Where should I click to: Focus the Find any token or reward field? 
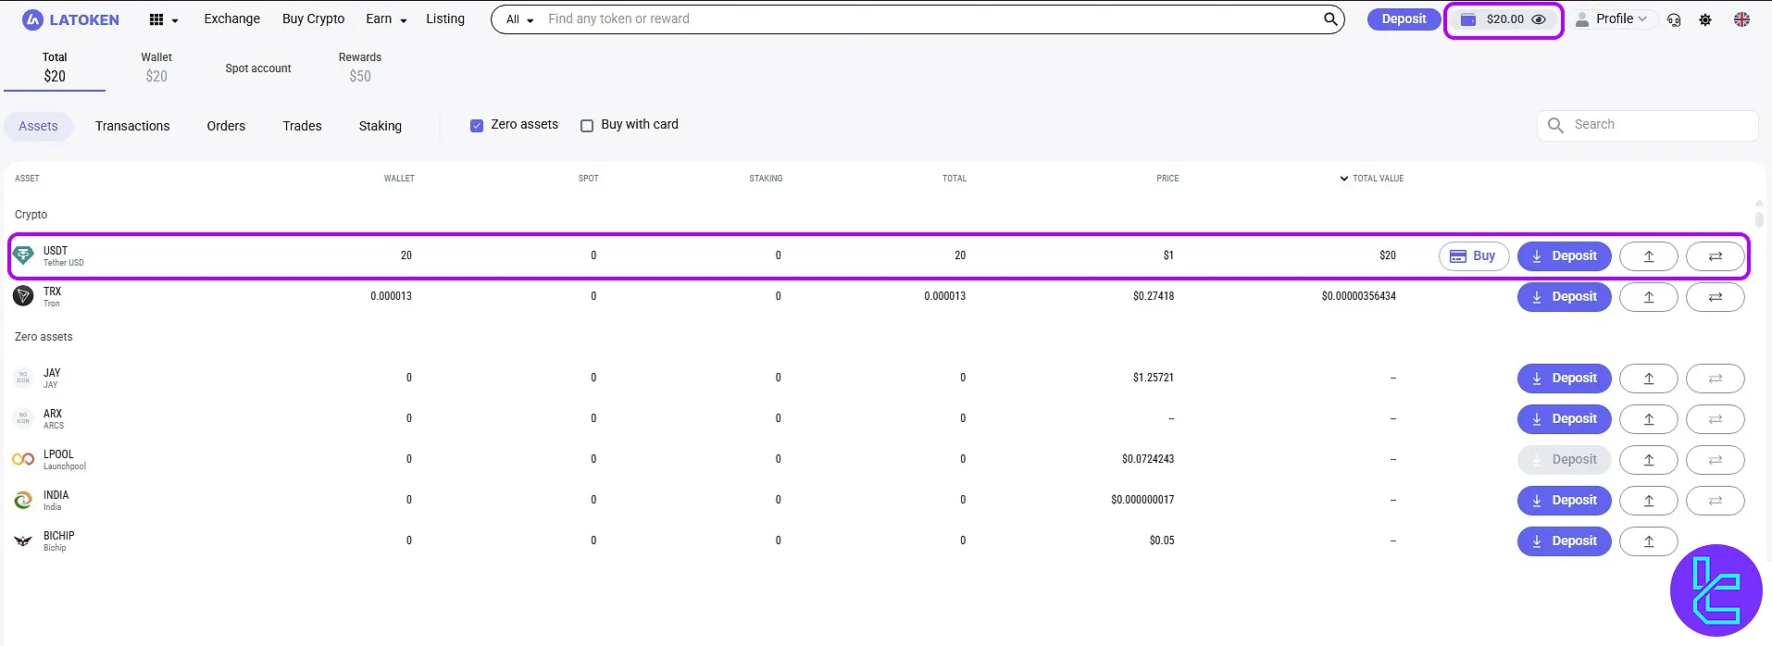click(930, 19)
